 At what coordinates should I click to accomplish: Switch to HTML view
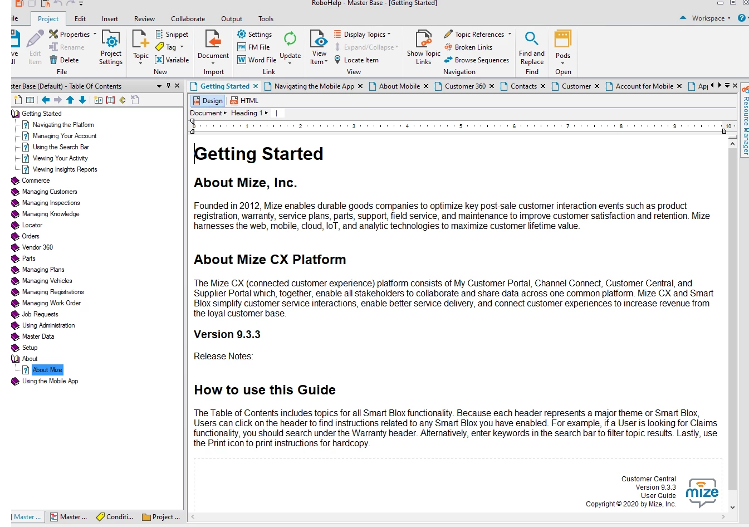tap(244, 101)
